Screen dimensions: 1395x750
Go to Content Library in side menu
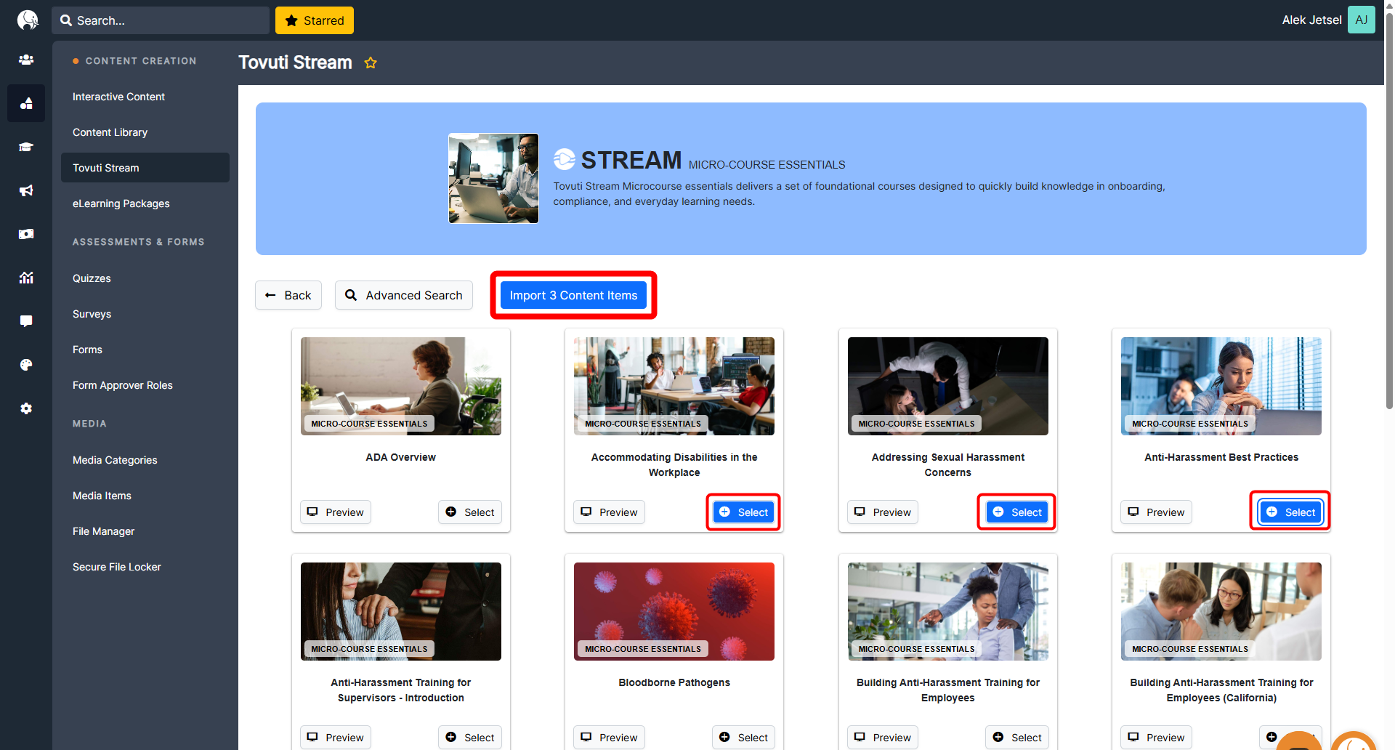coord(110,132)
